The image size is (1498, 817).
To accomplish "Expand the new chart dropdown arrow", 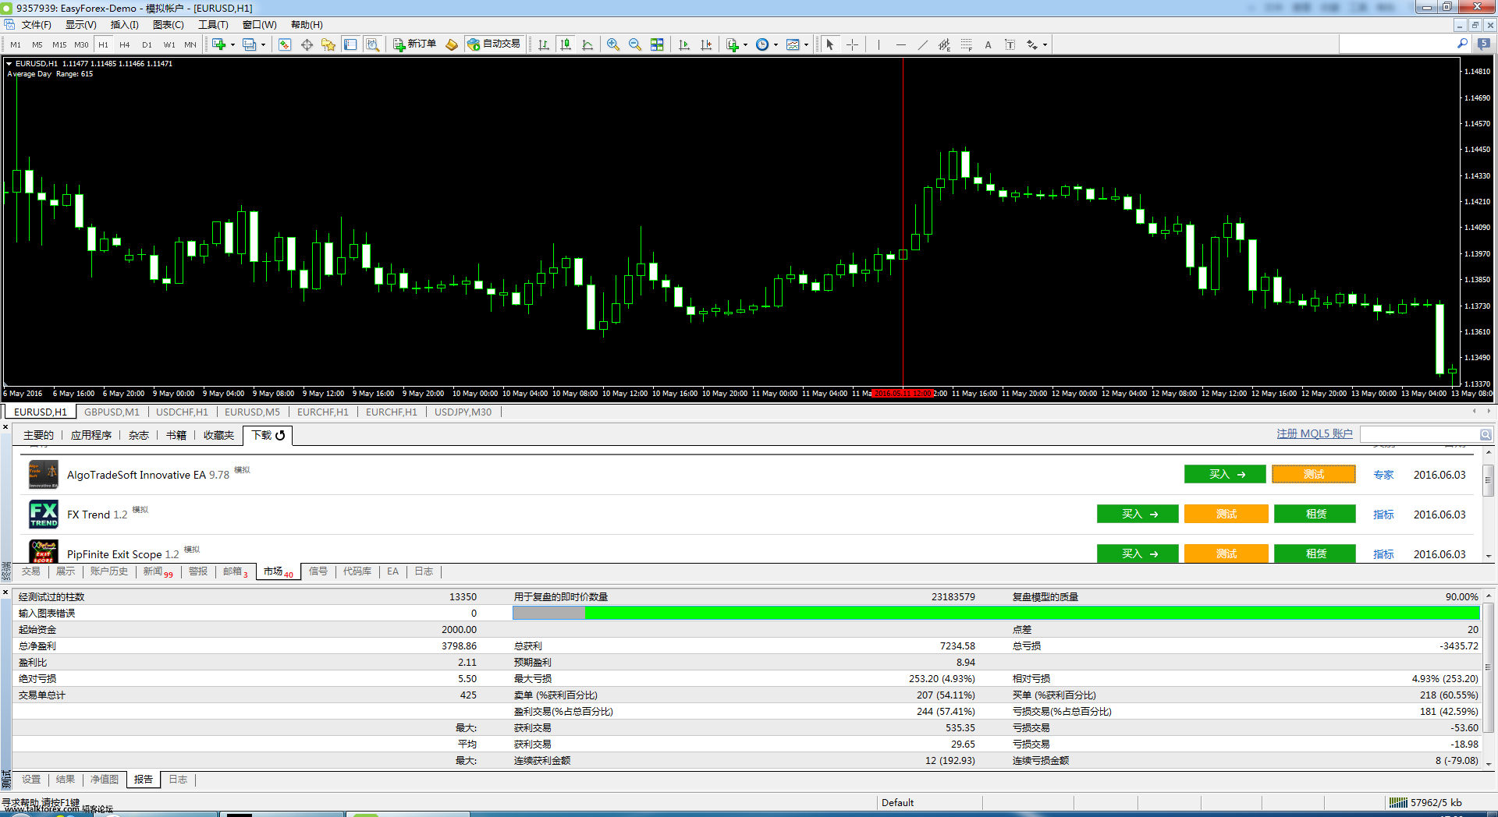I will click(x=233, y=44).
